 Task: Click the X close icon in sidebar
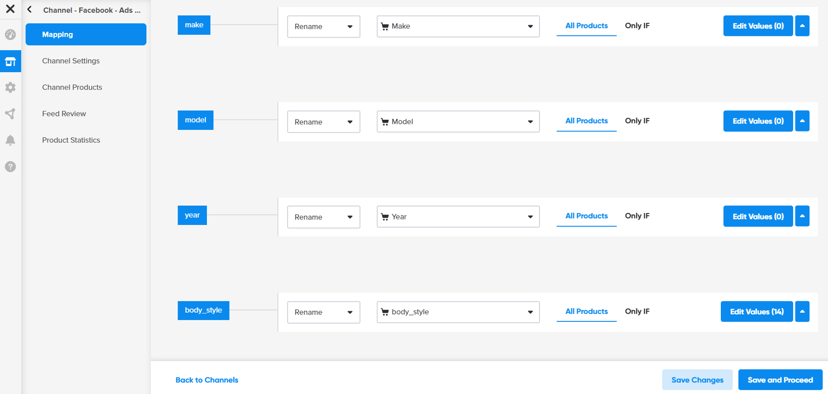[10, 9]
